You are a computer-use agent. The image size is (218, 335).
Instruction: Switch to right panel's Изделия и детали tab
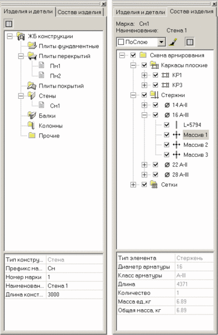pyautogui.click(x=140, y=12)
